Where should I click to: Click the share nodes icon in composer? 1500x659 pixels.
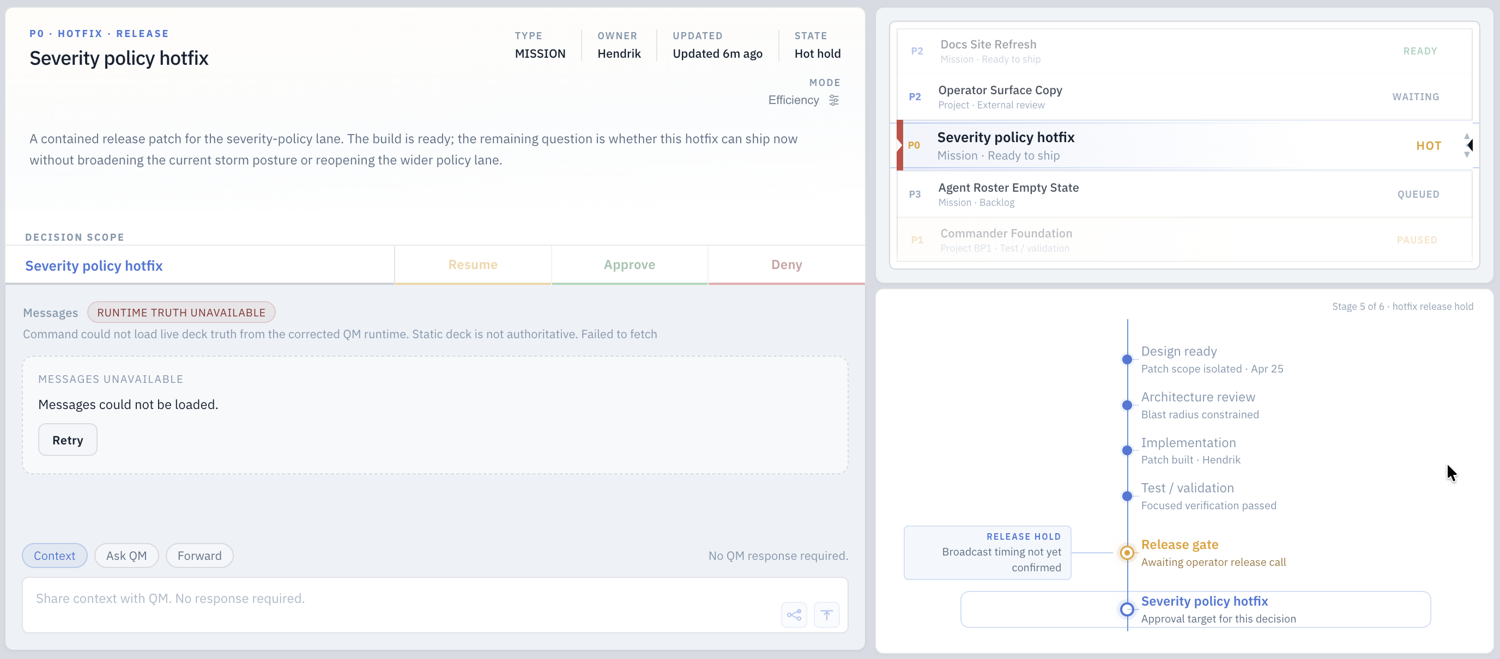(x=794, y=615)
